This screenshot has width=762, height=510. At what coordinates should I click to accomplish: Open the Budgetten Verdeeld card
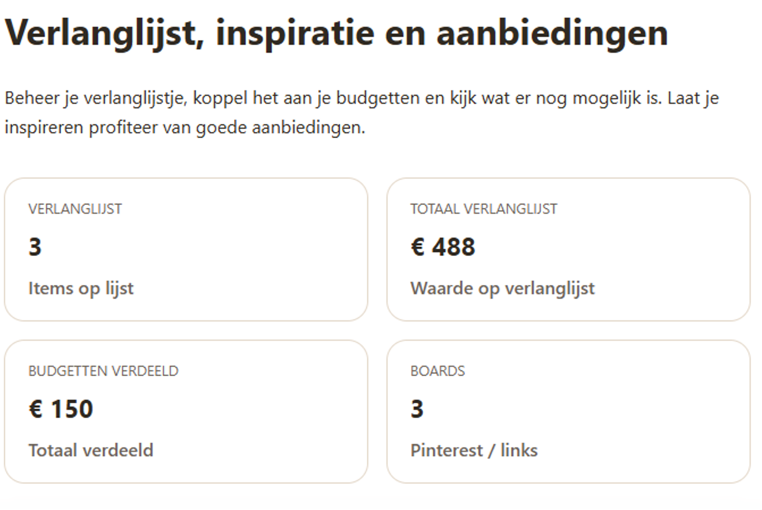187,412
